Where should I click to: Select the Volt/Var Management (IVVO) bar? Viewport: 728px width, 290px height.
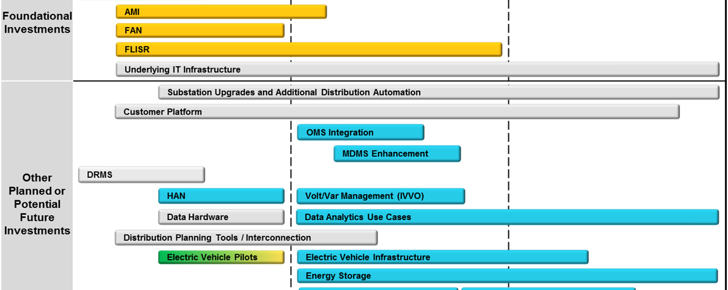380,196
